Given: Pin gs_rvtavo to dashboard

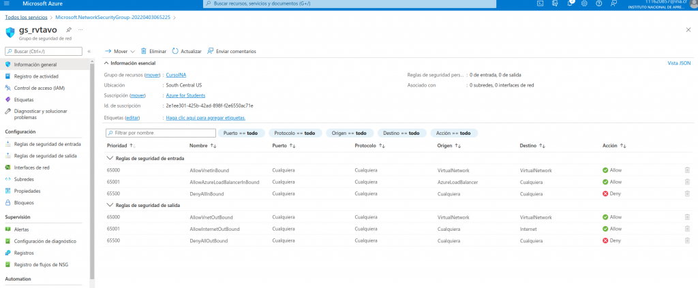Looking at the screenshot, I should pyautogui.click(x=69, y=30).
